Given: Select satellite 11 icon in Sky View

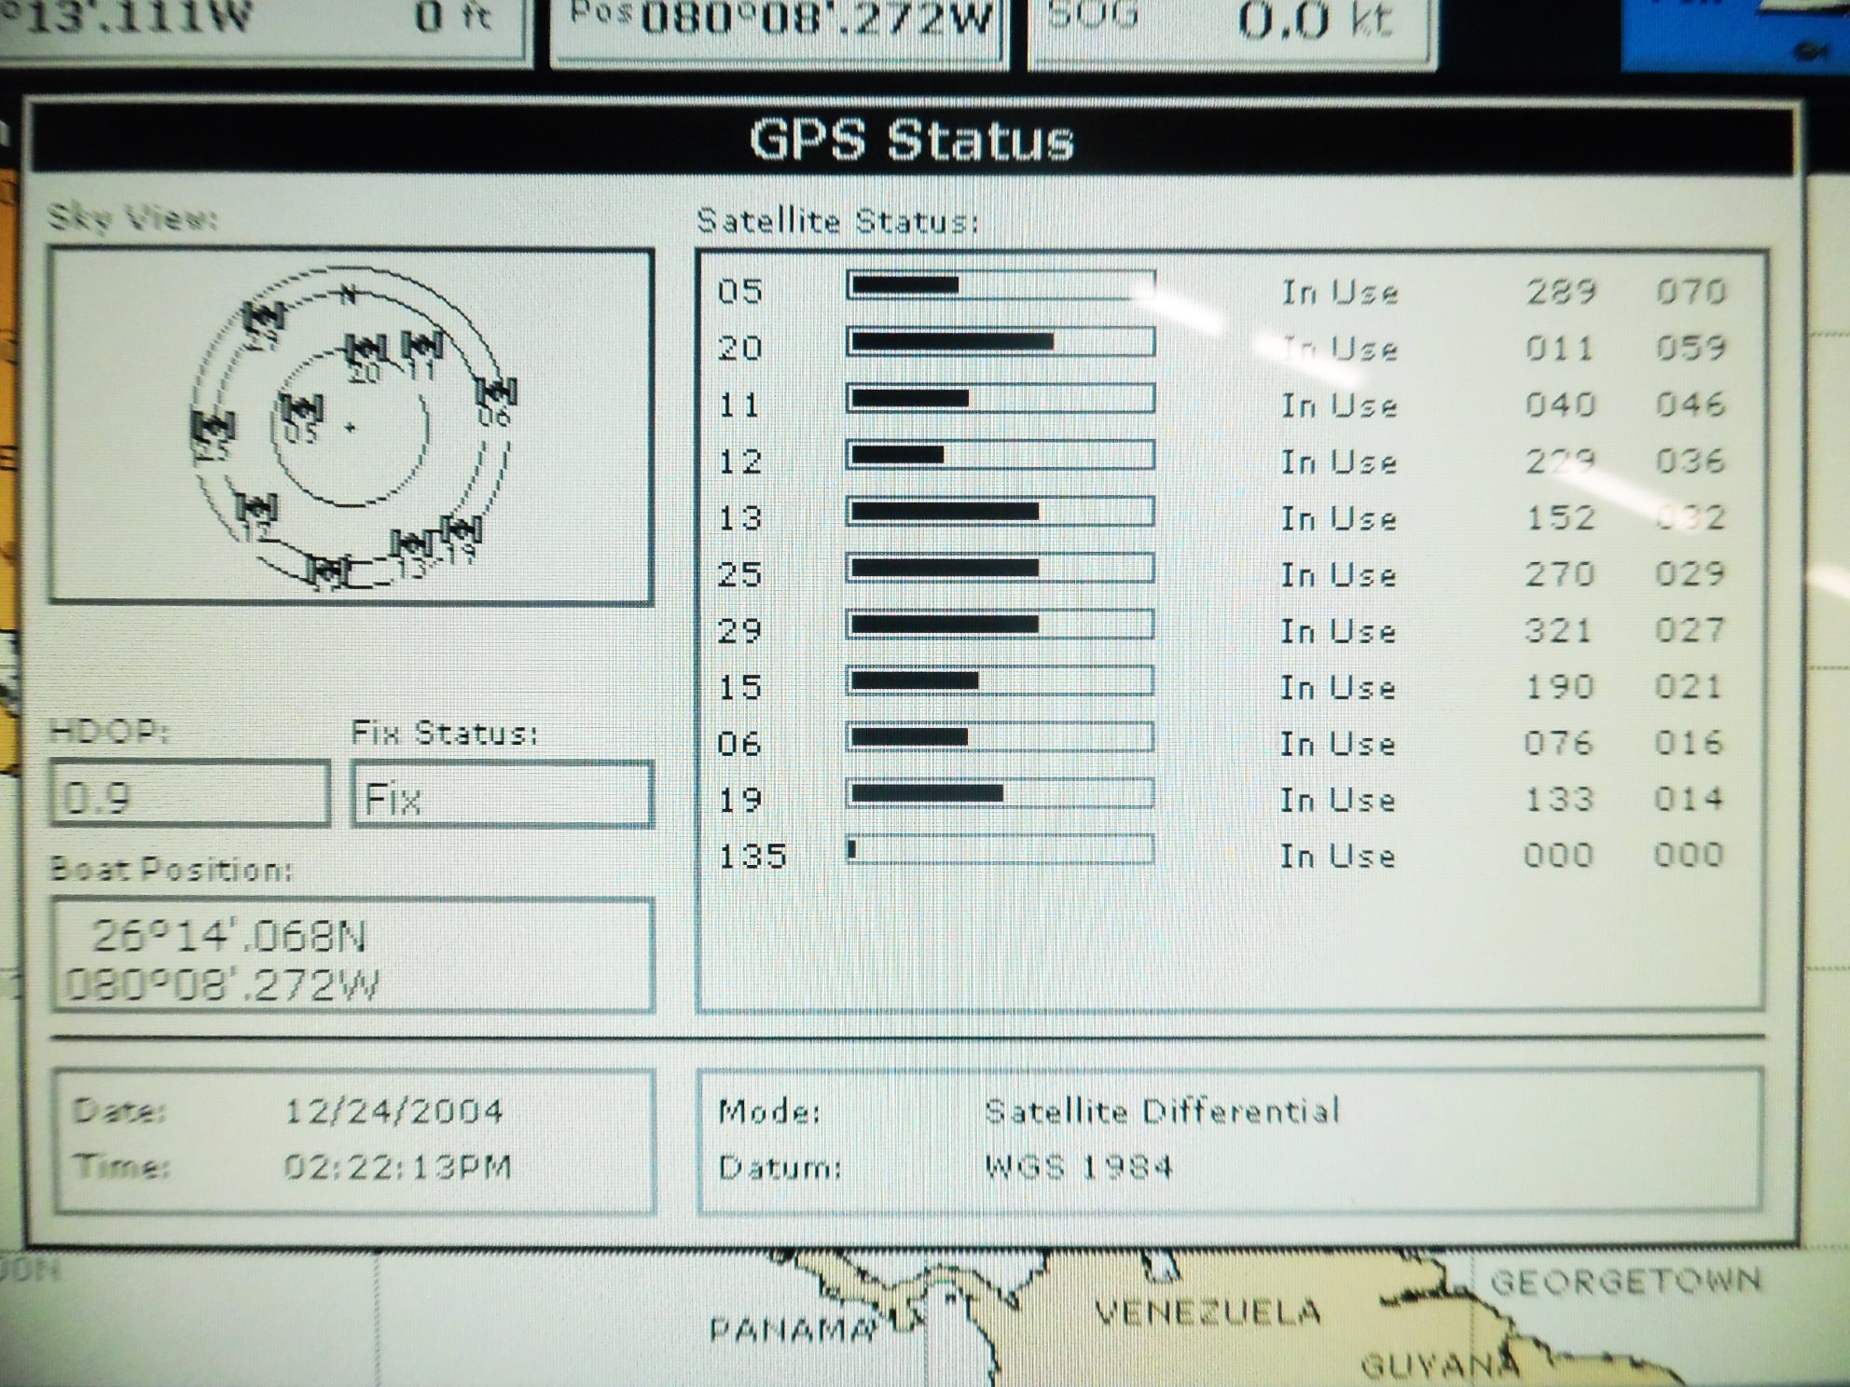Looking at the screenshot, I should click(421, 346).
